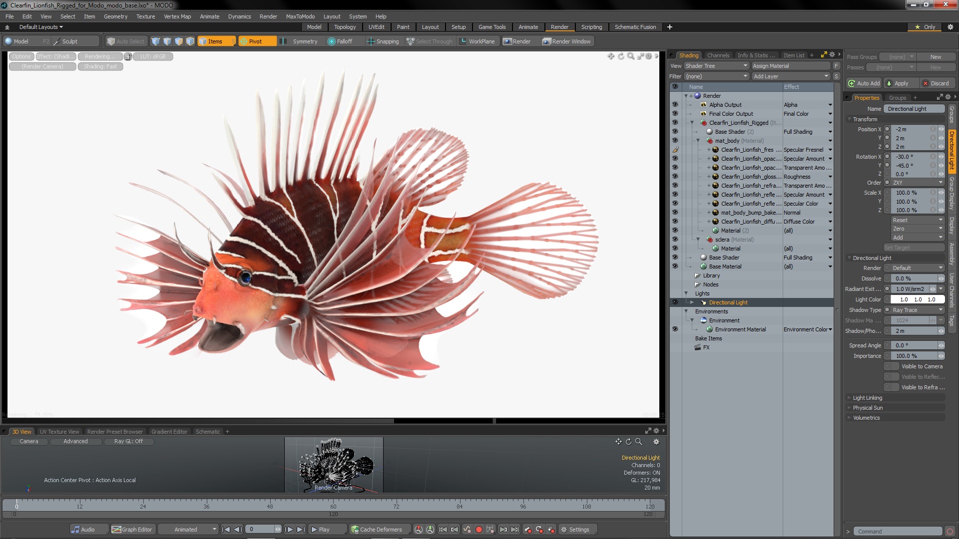
Task: Toggle visibility of Environment Material layer
Action: [675, 329]
